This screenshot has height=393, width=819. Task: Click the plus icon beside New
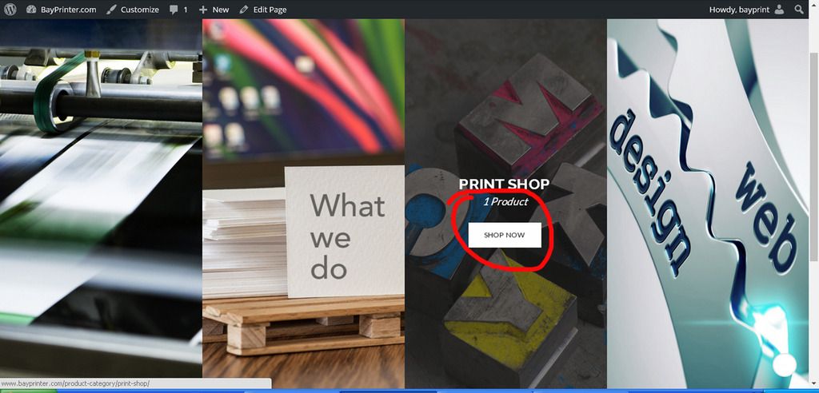[x=203, y=10]
